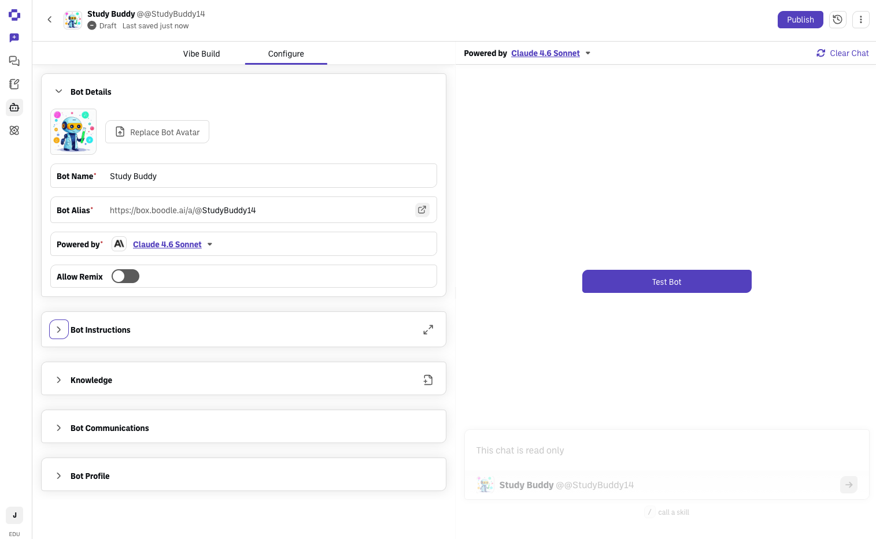This screenshot has width=876, height=539.
Task: Click the Publish button
Action: (x=800, y=20)
